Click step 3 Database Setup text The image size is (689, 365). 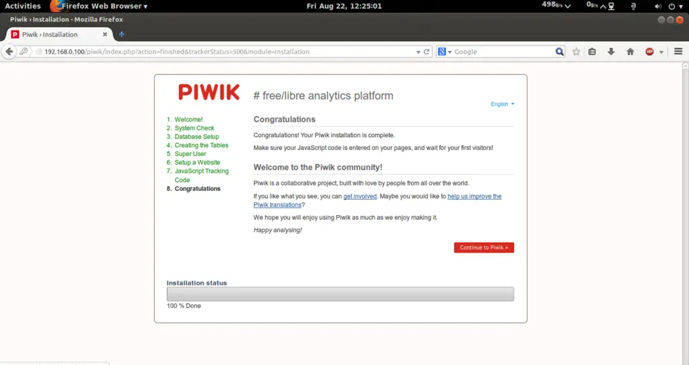[196, 136]
